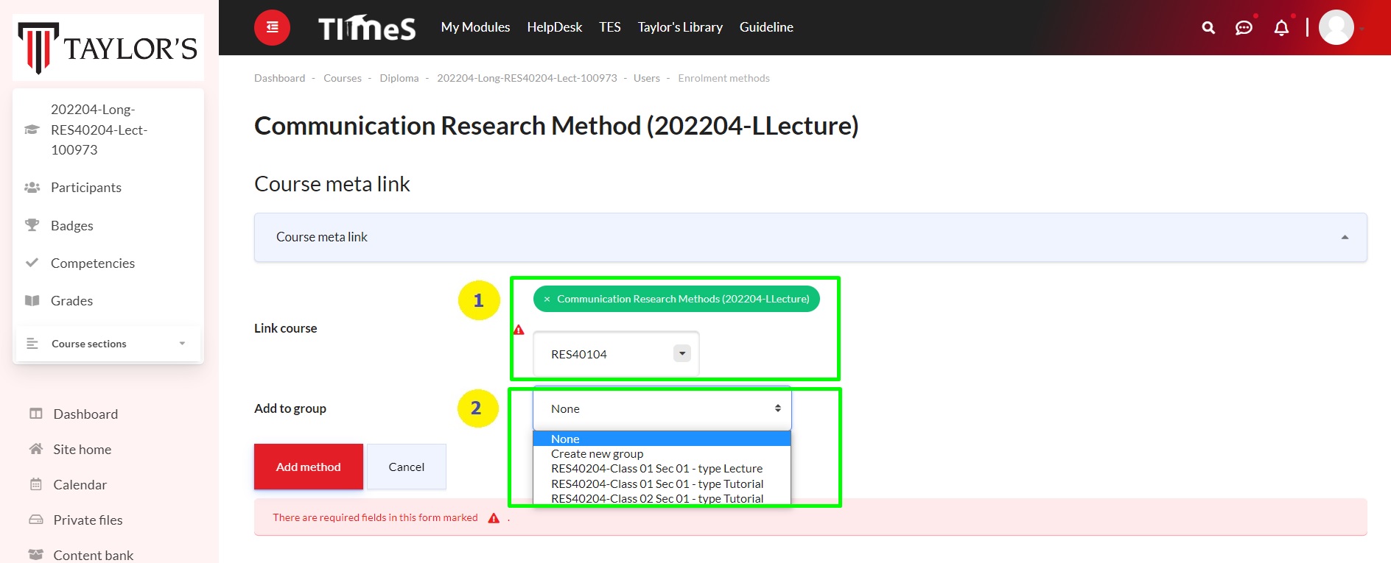Screen dimensions: 1391x563
Task: Open the search magnifier icon
Action: [1208, 28]
